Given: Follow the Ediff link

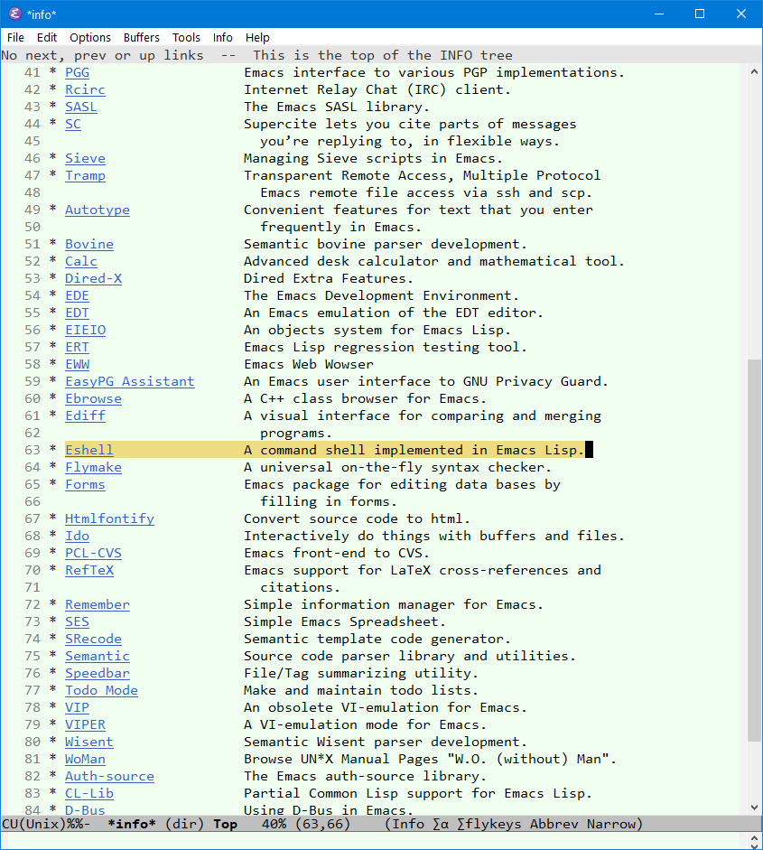Looking at the screenshot, I should (84, 416).
